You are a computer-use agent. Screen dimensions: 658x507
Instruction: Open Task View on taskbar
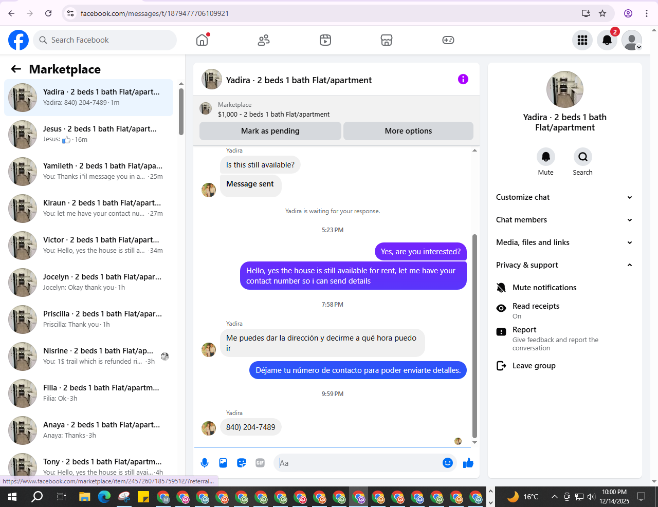[x=61, y=497]
